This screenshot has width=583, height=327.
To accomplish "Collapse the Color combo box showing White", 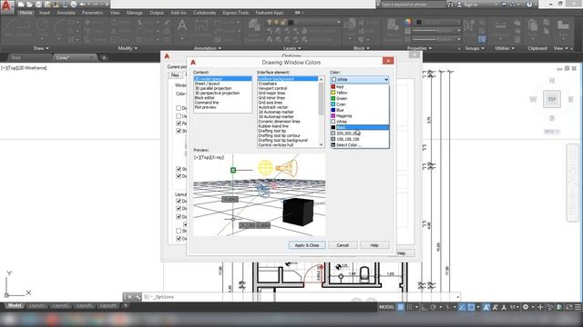I will (360, 79).
